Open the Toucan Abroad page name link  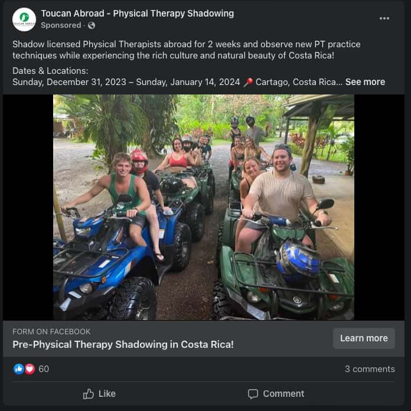(137, 13)
